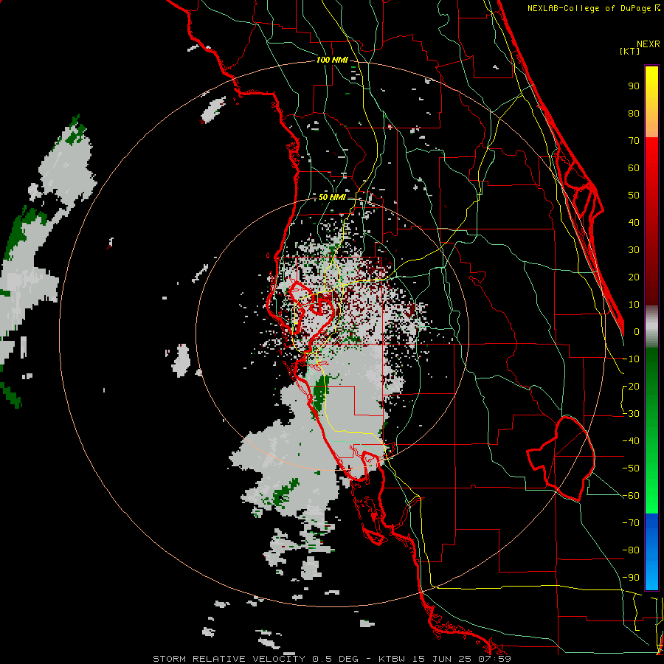This screenshot has height=664, width=664.
Task: Select the 50 NMI range ring label
Action: pyautogui.click(x=332, y=197)
